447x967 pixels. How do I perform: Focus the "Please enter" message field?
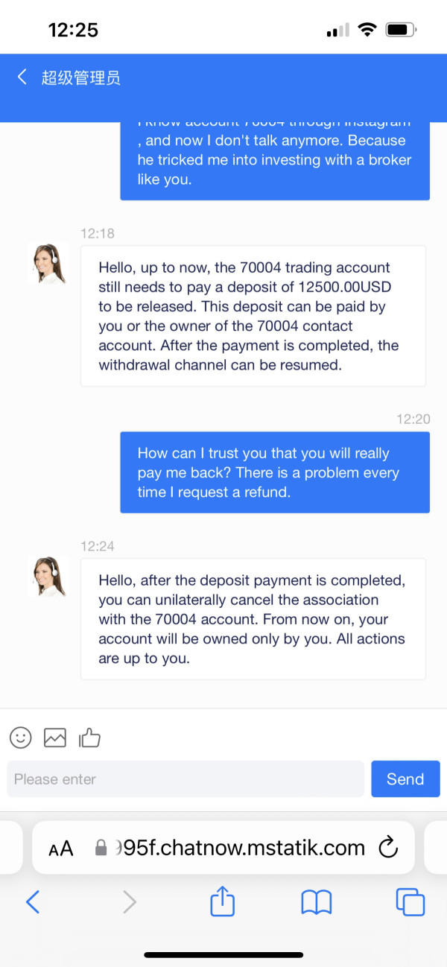click(x=185, y=779)
